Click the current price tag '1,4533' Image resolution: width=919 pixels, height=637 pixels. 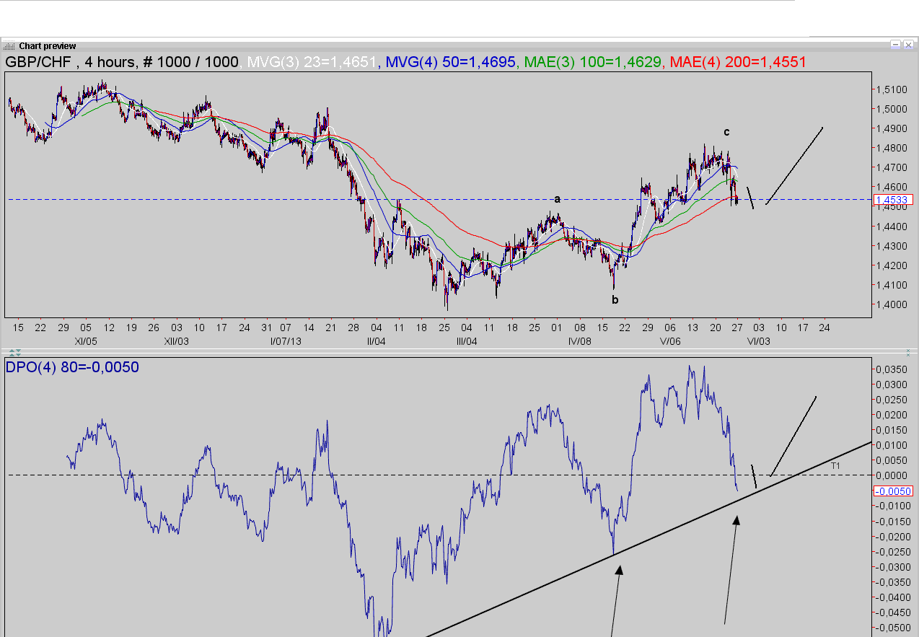point(893,199)
